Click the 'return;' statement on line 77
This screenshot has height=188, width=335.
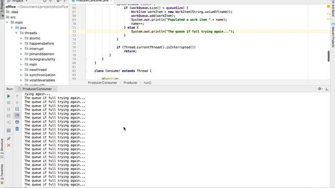[130, 51]
